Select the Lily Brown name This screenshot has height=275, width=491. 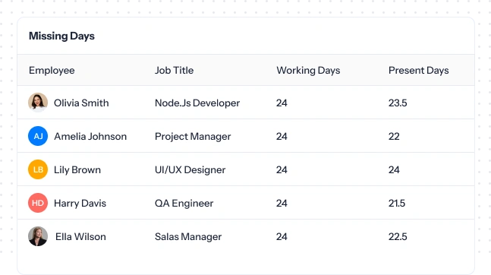tap(77, 170)
